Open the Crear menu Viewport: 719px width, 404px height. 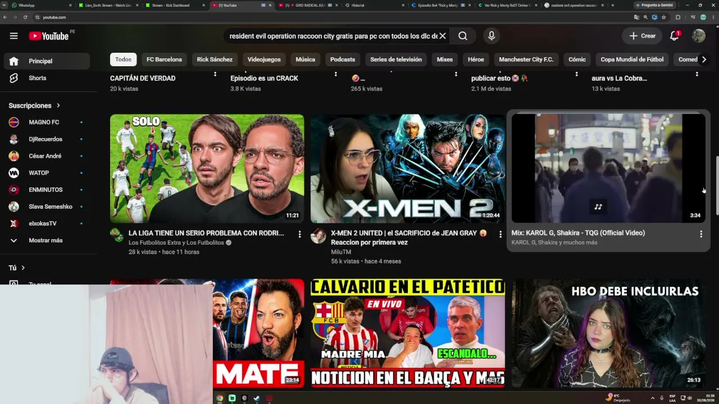642,36
